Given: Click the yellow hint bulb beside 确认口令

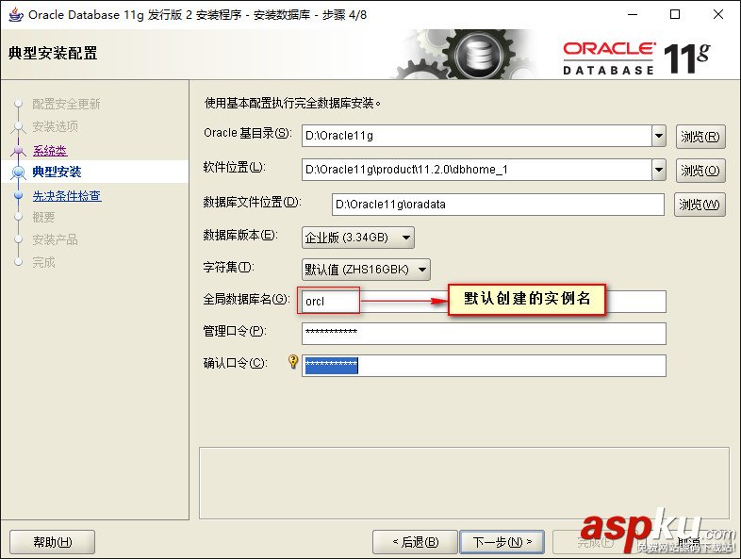Looking at the screenshot, I should [x=293, y=361].
